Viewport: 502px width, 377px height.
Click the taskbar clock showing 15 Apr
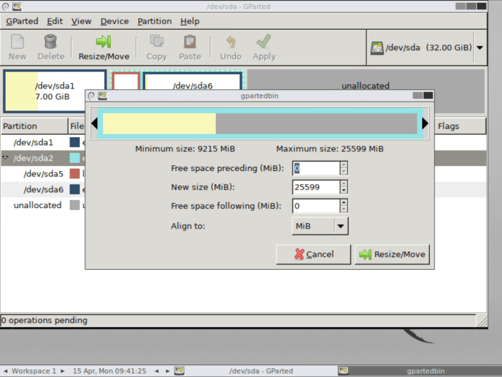coord(109,371)
